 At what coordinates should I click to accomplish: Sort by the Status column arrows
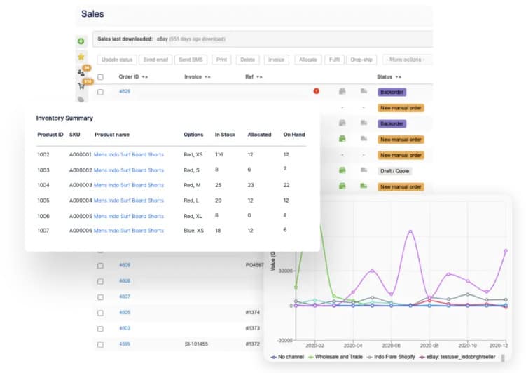399,77
